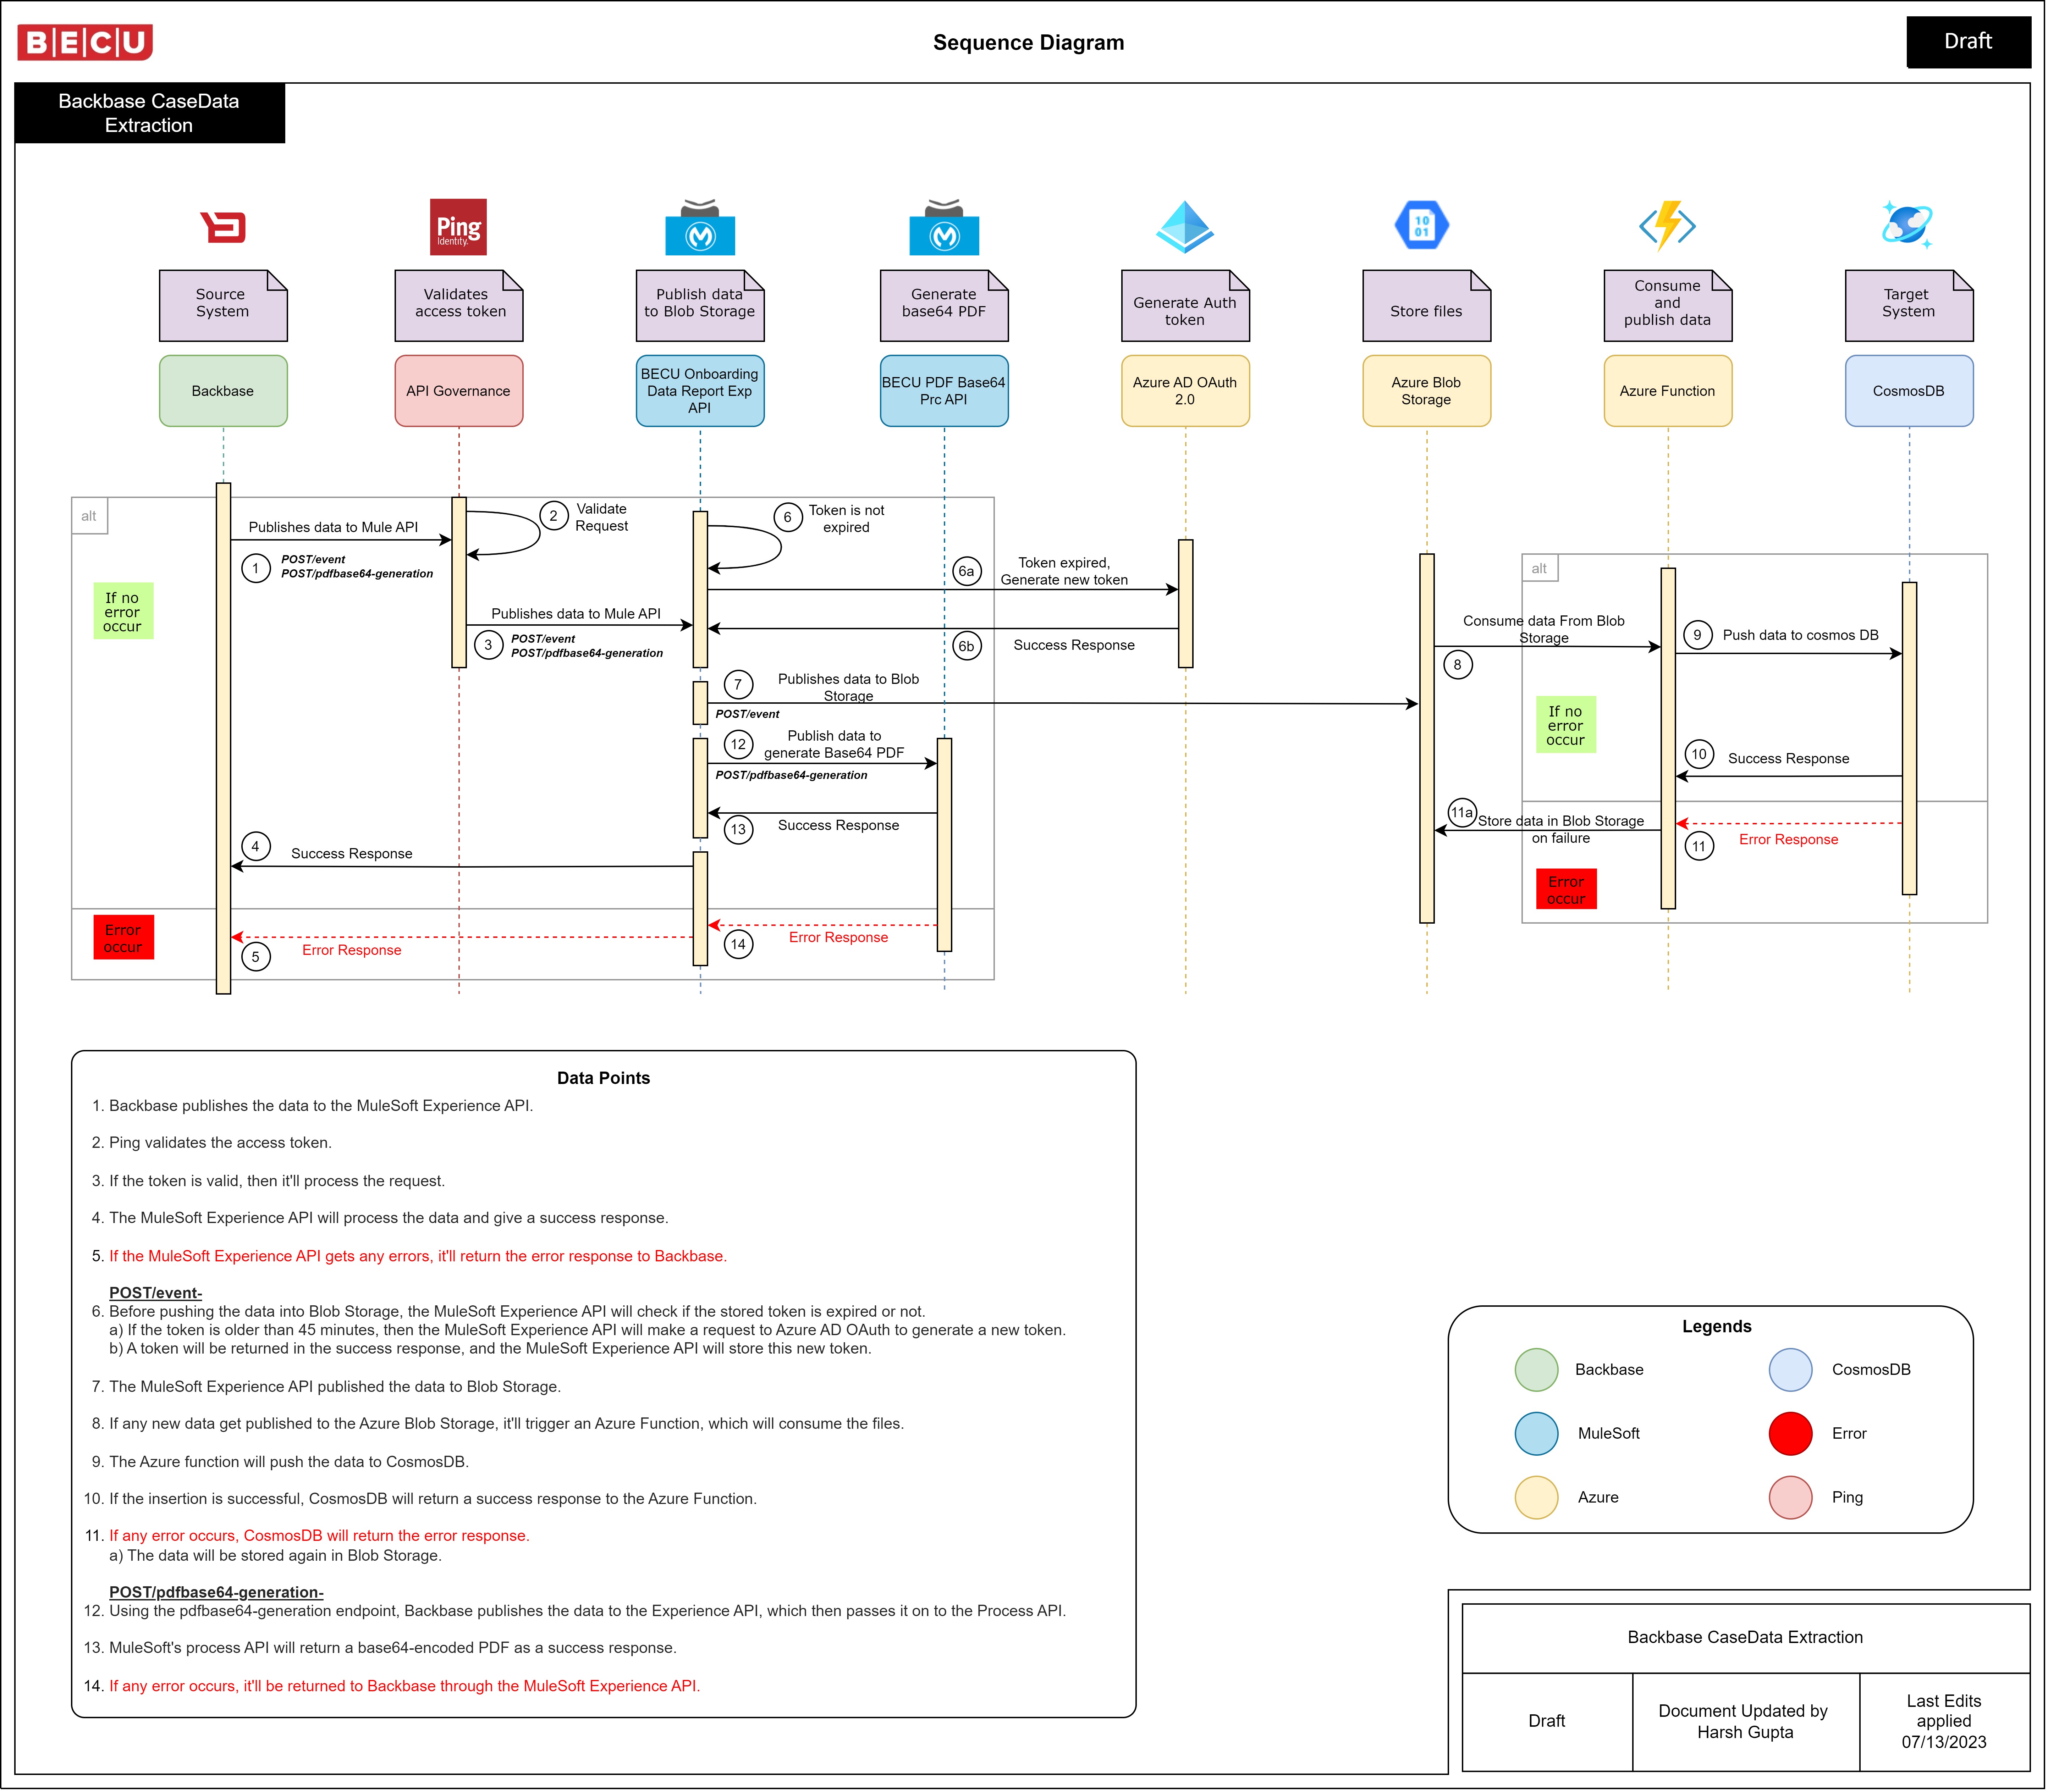Select the CosmosDB light blue legend circle
This screenshot has height=1792, width=2048.
(x=1791, y=1370)
